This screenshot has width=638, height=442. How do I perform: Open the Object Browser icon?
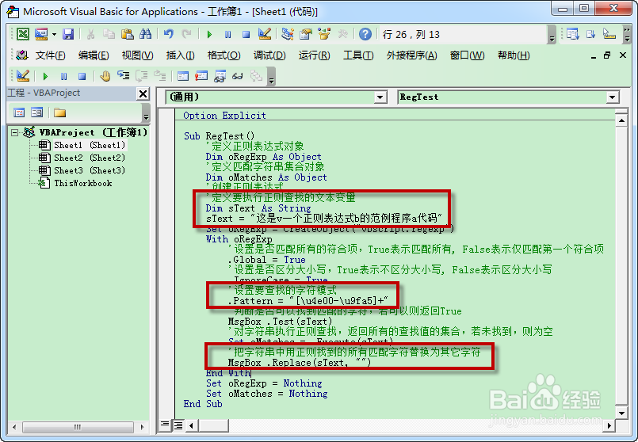[324, 34]
